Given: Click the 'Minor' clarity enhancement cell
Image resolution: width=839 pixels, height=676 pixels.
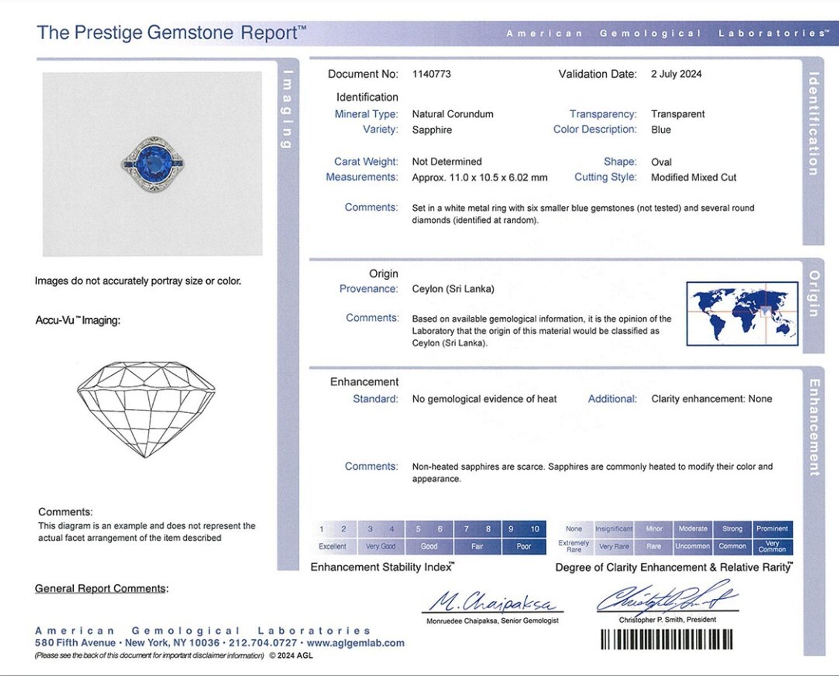Looking at the screenshot, I should click(654, 528).
